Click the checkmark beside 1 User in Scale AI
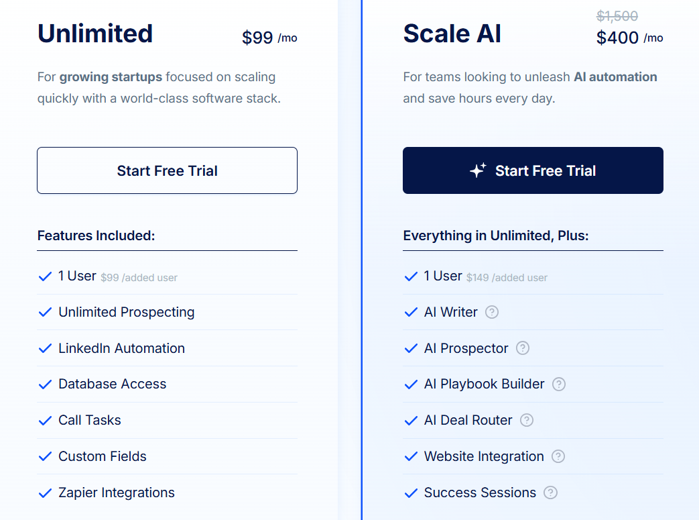Image resolution: width=699 pixels, height=520 pixels. 411,276
